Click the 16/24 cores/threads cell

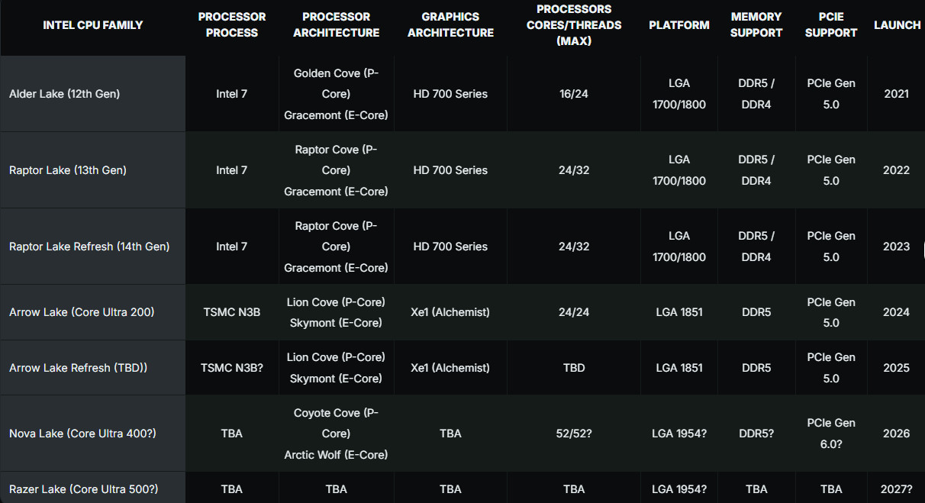tap(574, 94)
